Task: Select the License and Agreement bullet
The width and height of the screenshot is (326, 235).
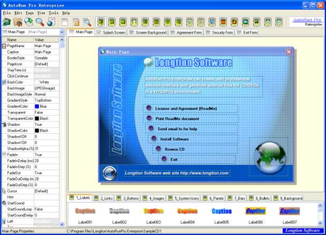Action: point(149,109)
